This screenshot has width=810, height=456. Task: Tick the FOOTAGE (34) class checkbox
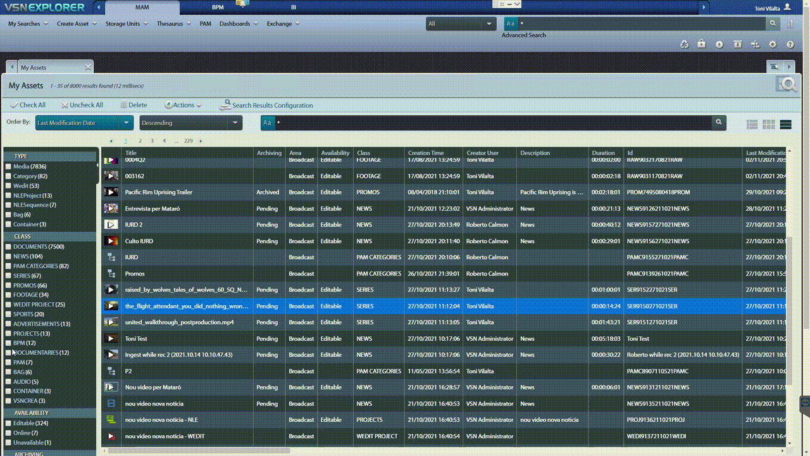pos(8,295)
